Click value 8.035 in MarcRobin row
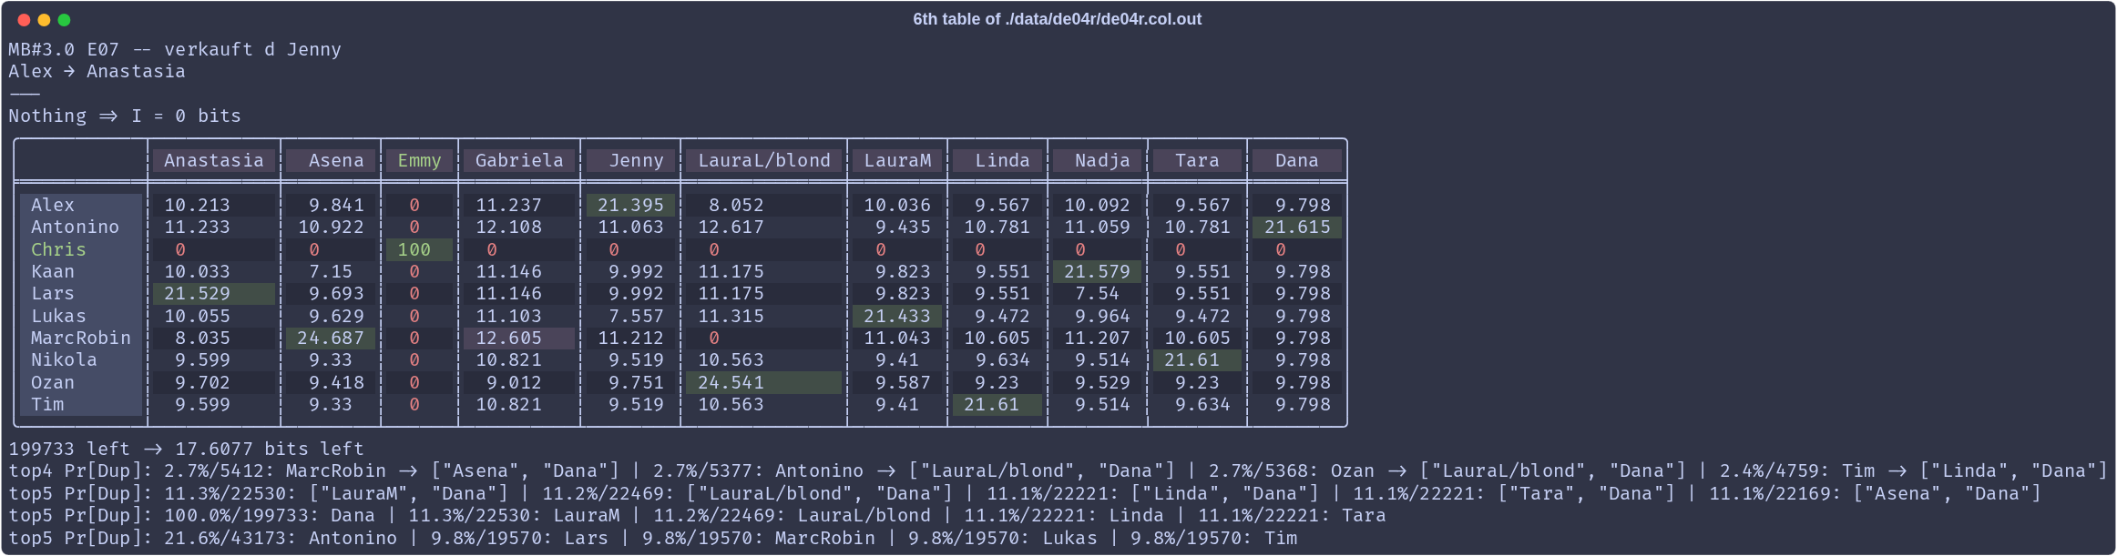2117x556 pixels. point(202,339)
